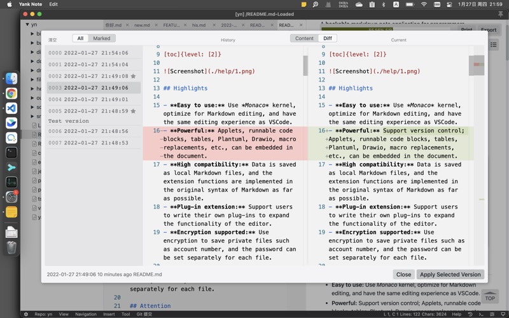
Task: Open Finder from the dock
Action: tap(11, 78)
